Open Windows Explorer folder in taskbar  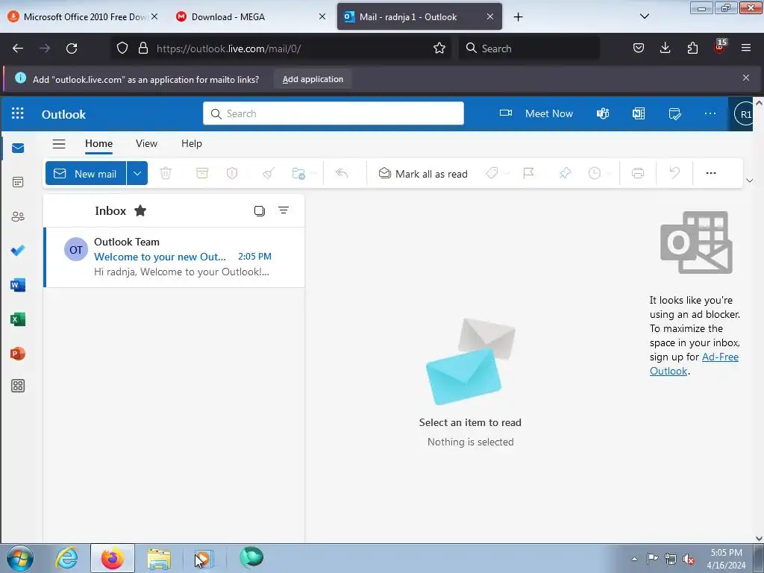click(x=159, y=558)
